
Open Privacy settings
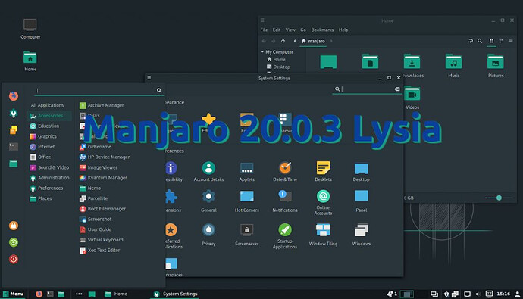coord(208,235)
